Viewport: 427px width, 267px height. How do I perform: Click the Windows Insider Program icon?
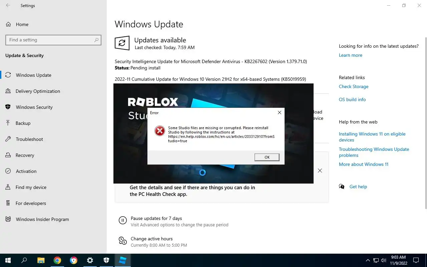pyautogui.click(x=8, y=219)
